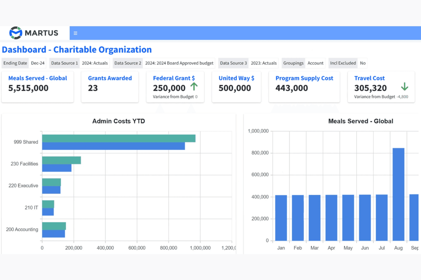421x280 pixels.
Task: Click the Admin Costs YTD chart title
Action: (119, 121)
